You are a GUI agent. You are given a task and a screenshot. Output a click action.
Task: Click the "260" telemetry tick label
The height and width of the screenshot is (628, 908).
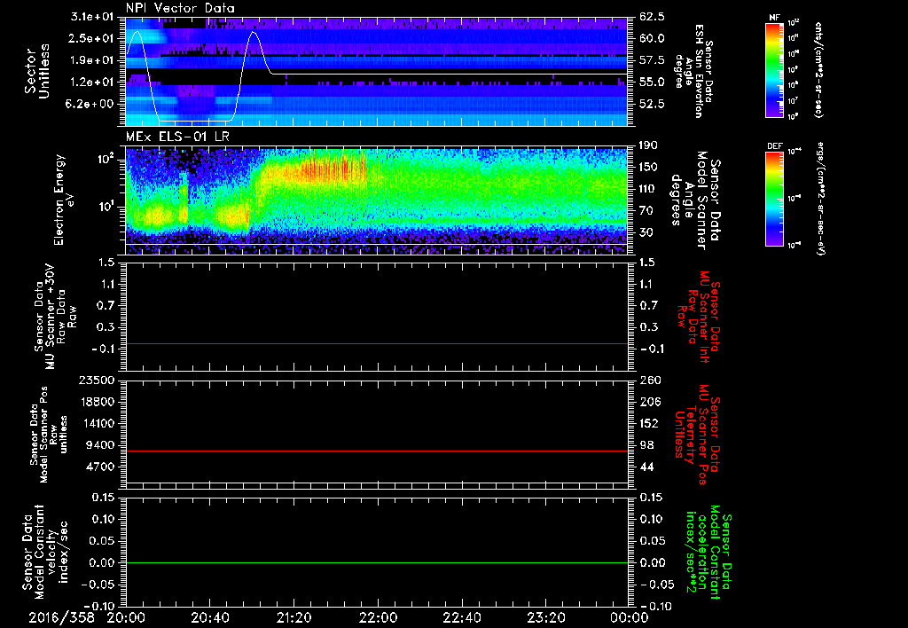click(650, 381)
